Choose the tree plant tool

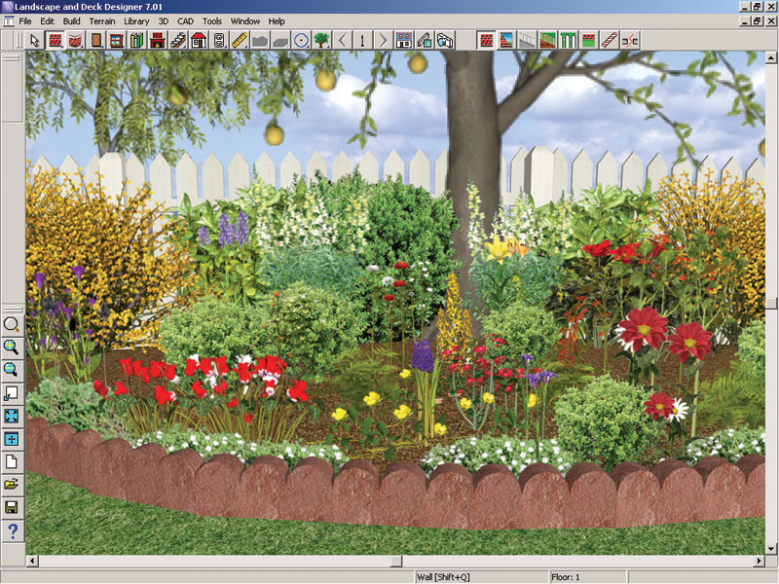pyautogui.click(x=321, y=40)
